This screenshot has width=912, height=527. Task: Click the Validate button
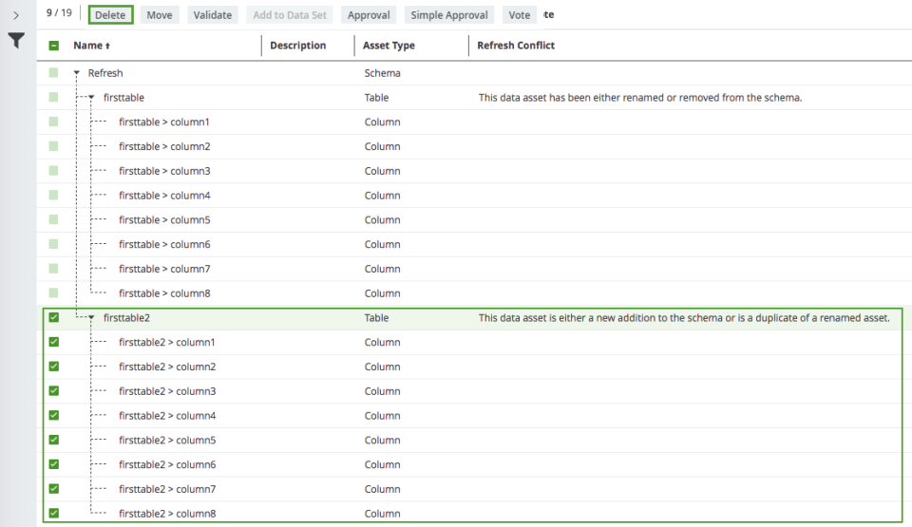point(212,15)
